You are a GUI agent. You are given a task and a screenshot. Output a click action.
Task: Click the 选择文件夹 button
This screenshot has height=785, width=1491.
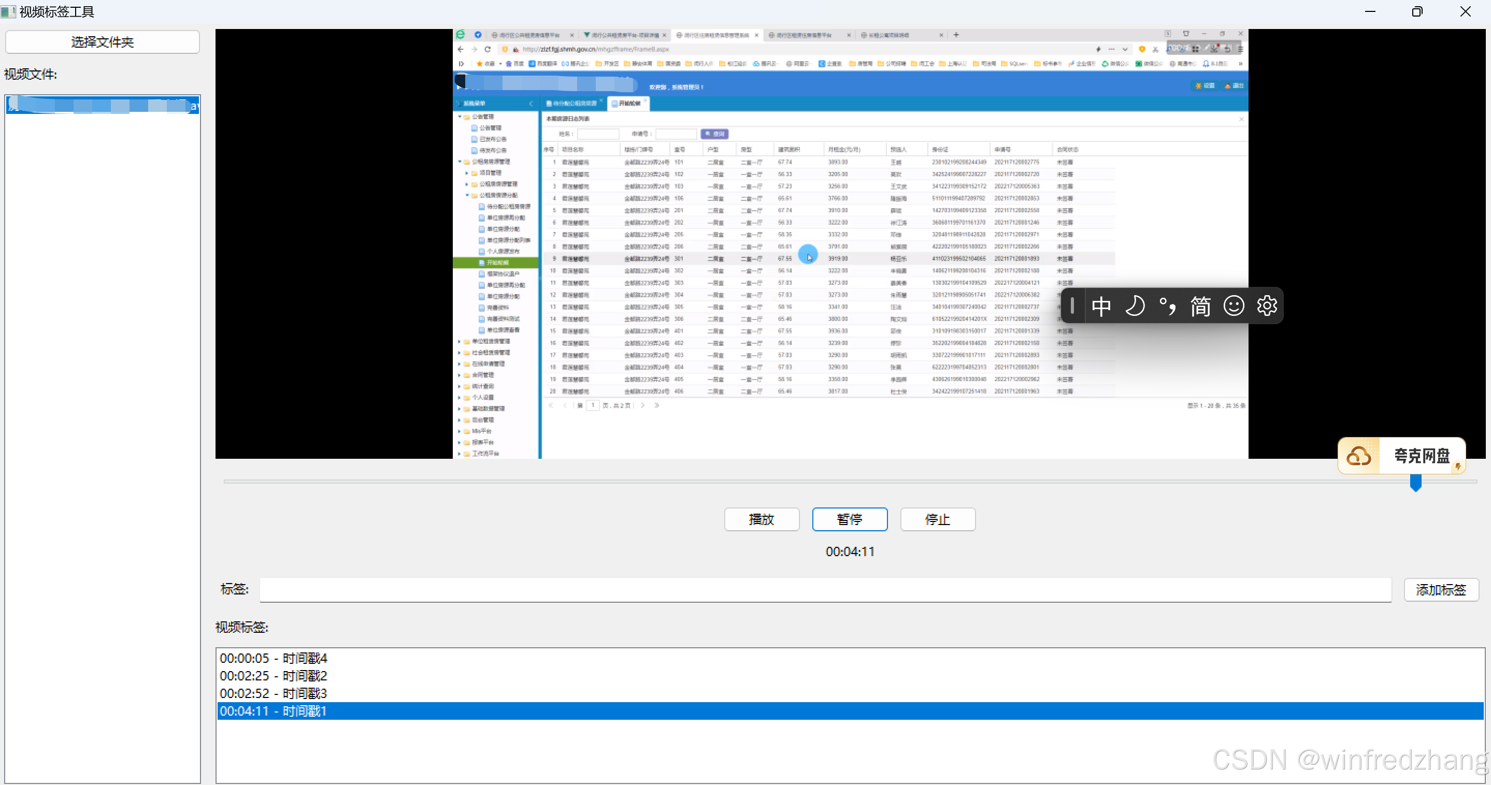(103, 41)
